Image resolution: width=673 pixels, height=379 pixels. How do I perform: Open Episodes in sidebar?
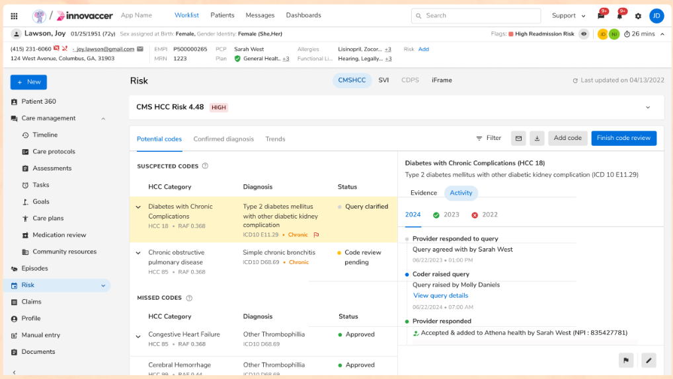click(x=34, y=269)
